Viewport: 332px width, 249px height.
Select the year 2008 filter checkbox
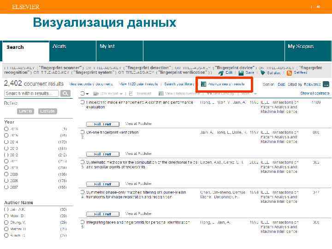coord(6,181)
